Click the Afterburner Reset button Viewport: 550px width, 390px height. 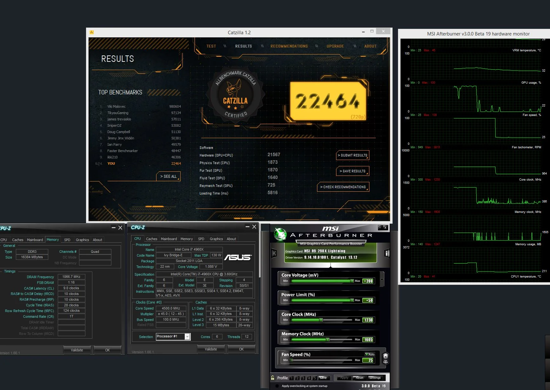pos(359,378)
